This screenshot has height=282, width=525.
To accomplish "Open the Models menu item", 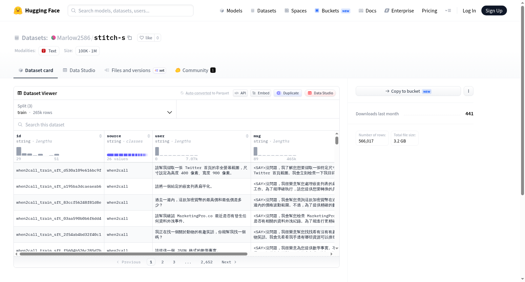I will tap(231, 10).
